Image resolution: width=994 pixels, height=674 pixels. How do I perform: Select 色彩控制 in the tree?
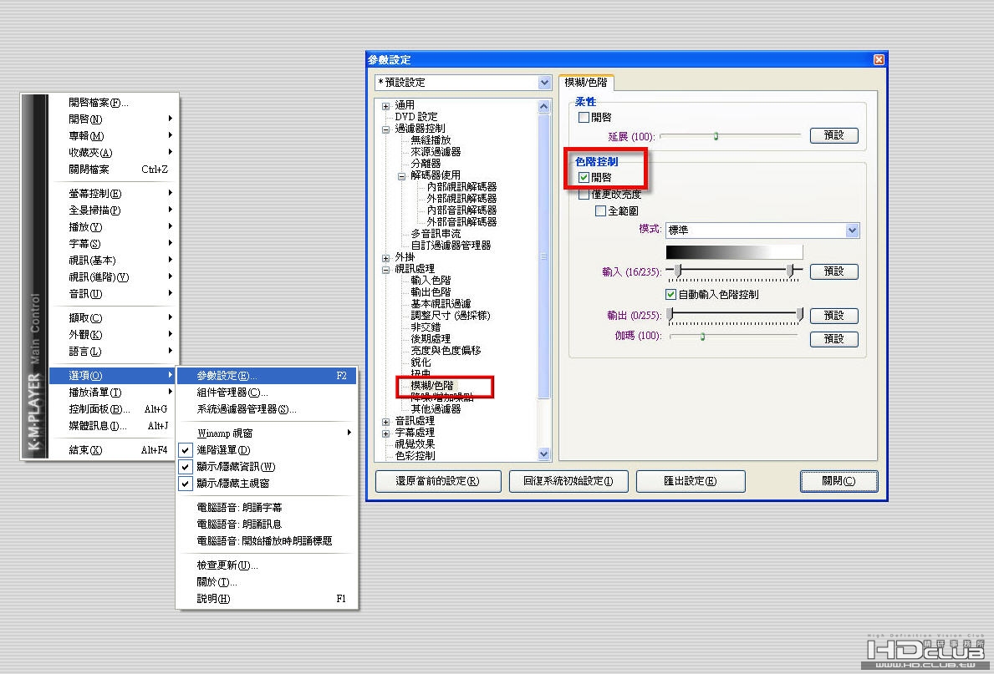point(415,455)
